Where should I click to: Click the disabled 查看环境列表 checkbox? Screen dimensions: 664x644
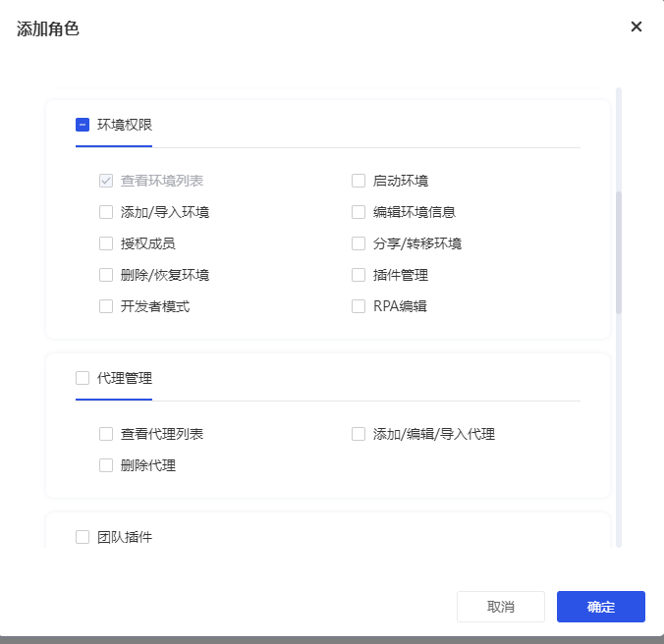[x=106, y=181]
